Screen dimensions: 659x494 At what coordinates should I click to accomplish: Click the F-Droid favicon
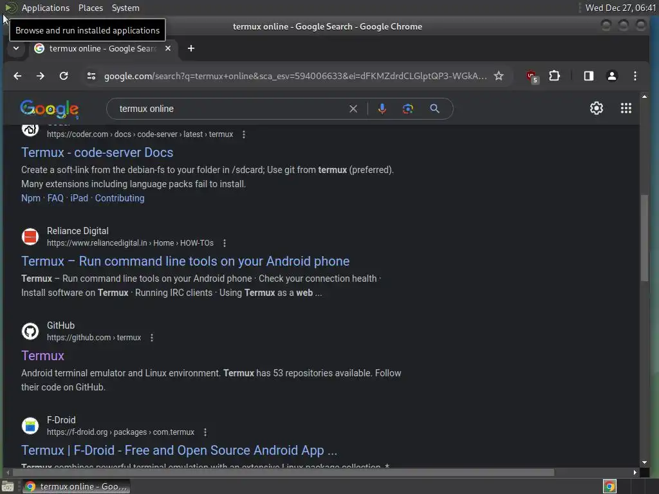coord(30,426)
